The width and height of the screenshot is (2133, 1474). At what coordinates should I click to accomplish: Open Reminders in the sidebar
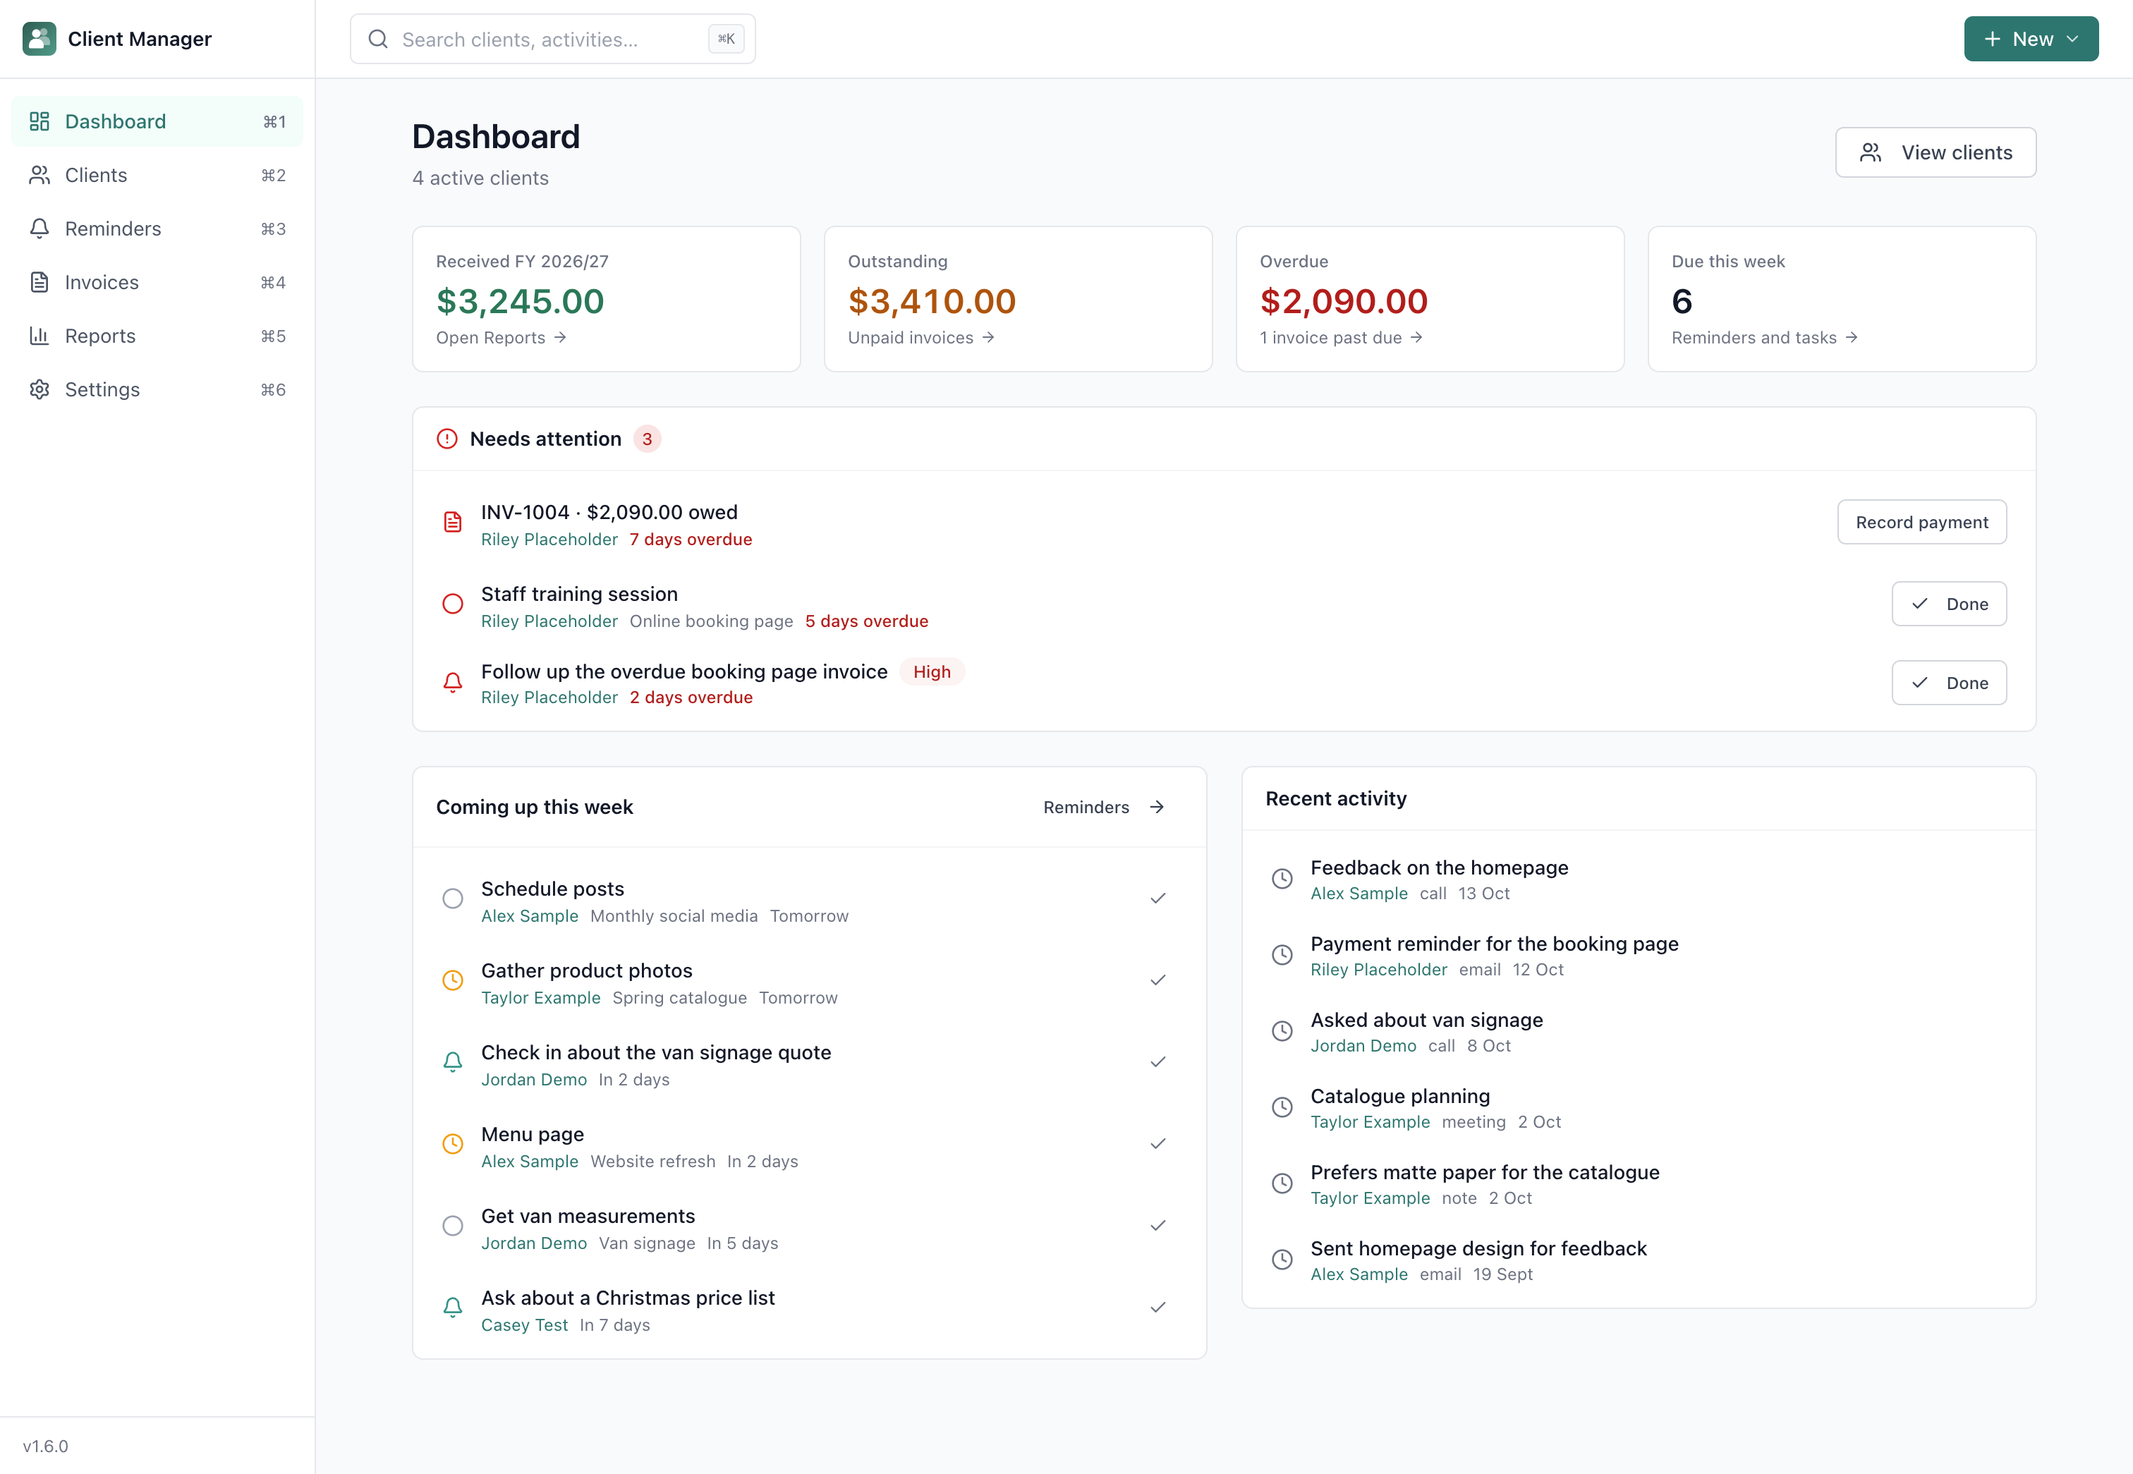[x=157, y=228]
